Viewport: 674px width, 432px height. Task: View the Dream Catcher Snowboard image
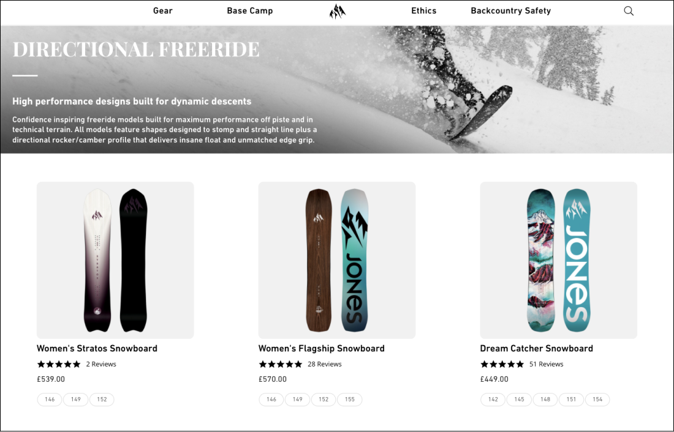(x=558, y=260)
